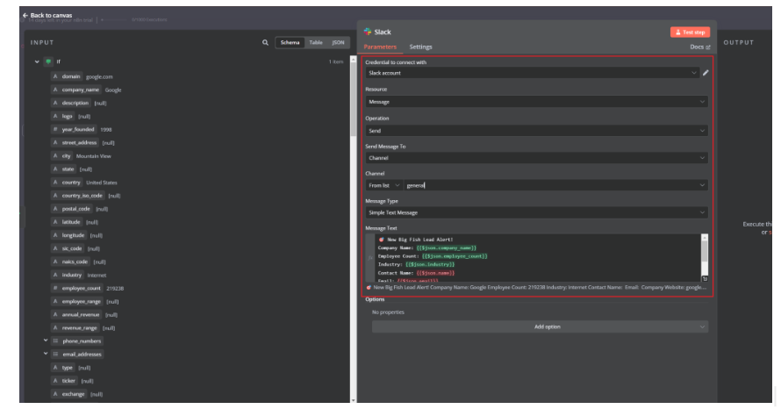Click the email_addresses list icon
The width and height of the screenshot is (781, 409).
coord(56,355)
